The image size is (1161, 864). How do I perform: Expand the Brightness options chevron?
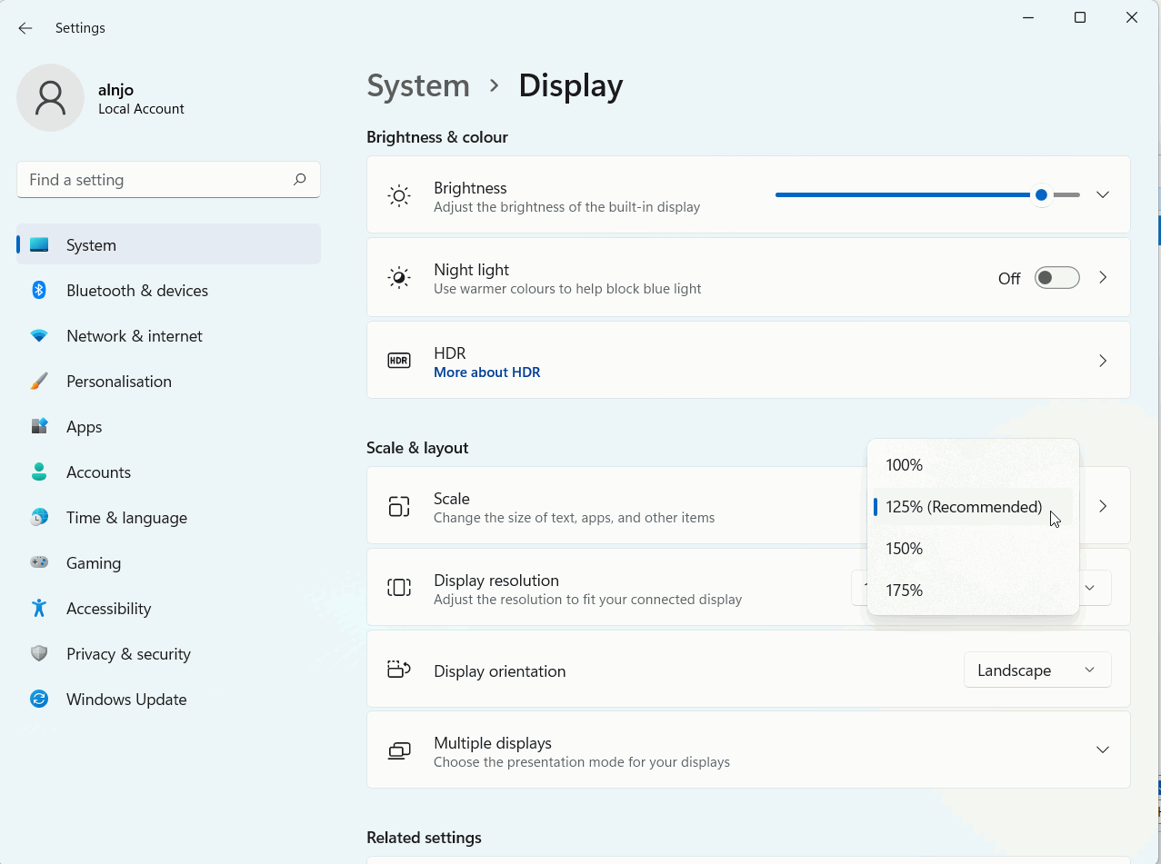[x=1103, y=195]
